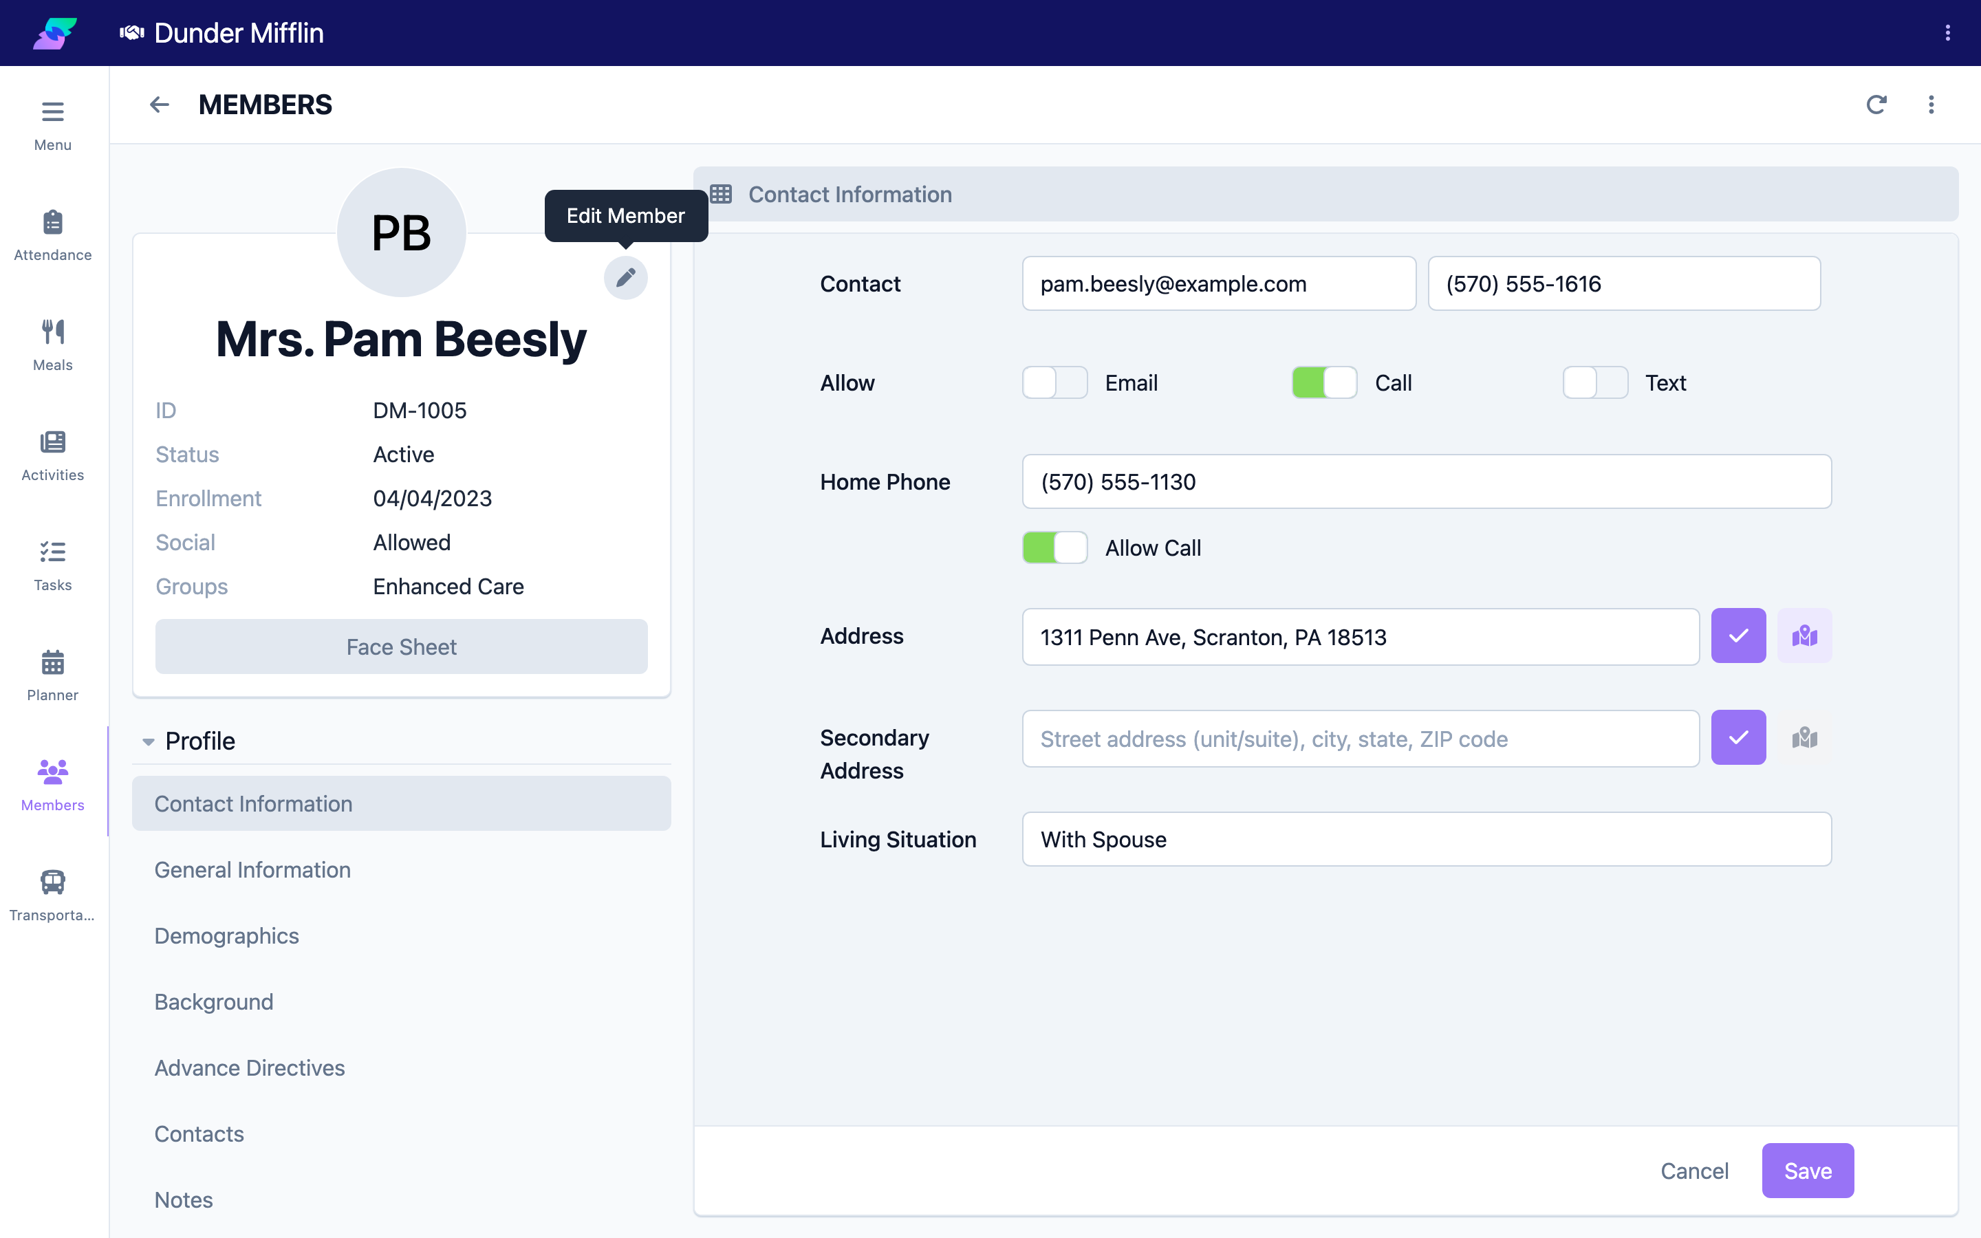Viewport: 1981px width, 1238px height.
Task: Click the app logo in top bar
Action: pyautogui.click(x=55, y=33)
